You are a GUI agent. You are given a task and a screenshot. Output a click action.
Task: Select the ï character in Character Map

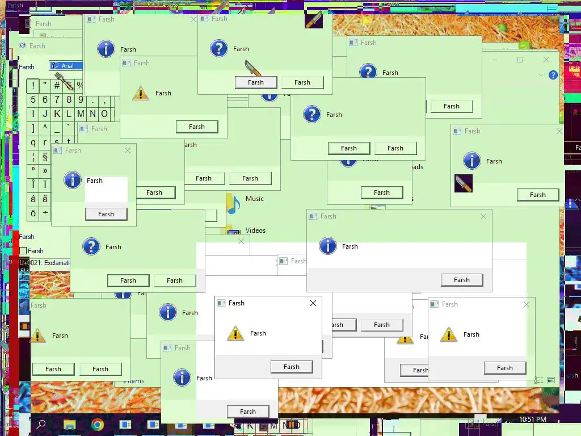45,185
